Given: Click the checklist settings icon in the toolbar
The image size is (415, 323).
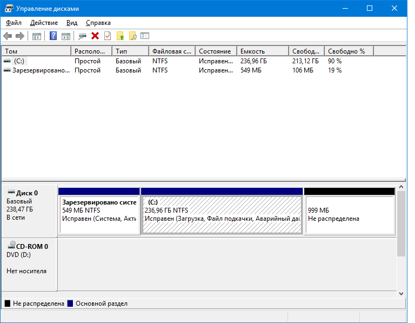Looking at the screenshot, I should 145,36.
